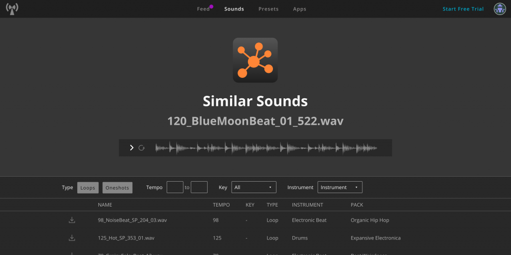This screenshot has width=511, height=255.
Task: Download 125_Hot_SP_353_01.wav
Action: (x=72, y=238)
